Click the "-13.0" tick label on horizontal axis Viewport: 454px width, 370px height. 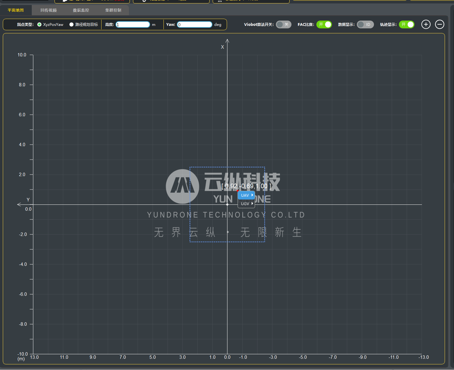point(423,357)
